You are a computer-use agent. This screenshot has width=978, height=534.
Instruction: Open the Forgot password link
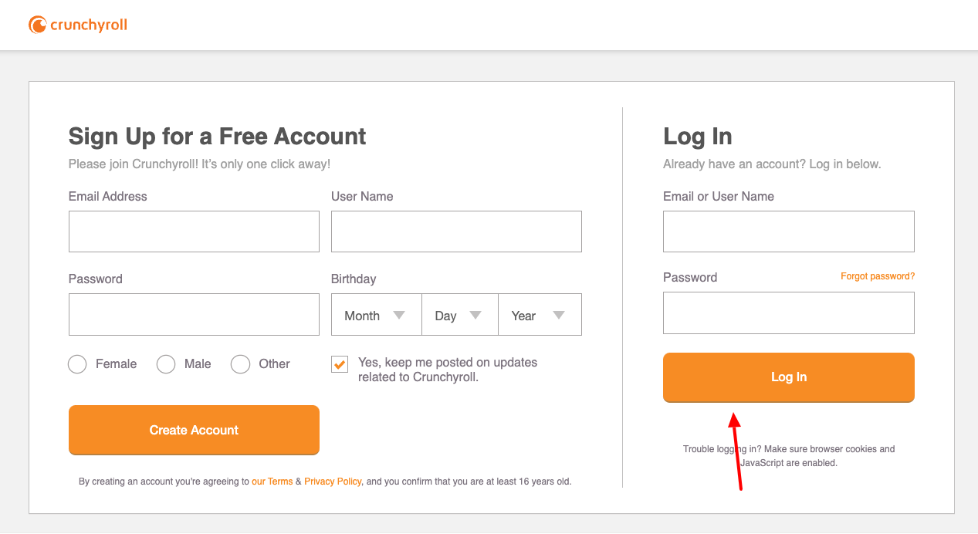[878, 276]
